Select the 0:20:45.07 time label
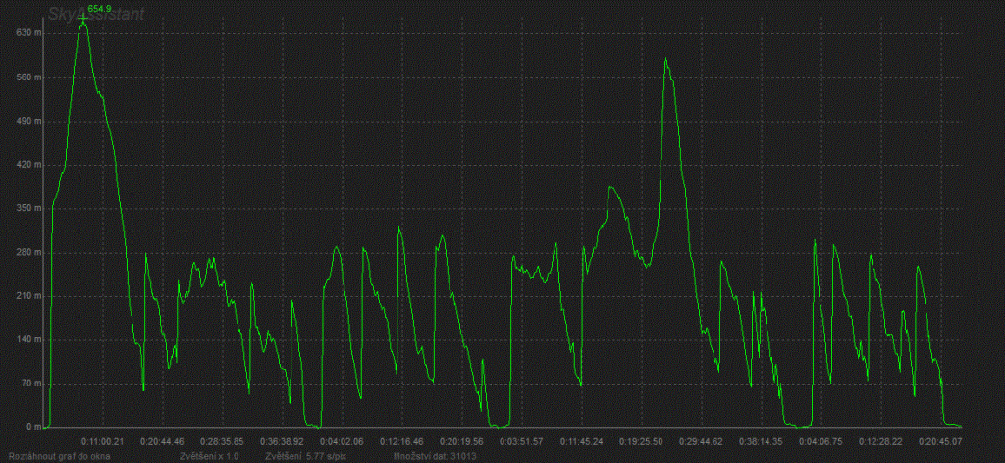This screenshot has height=463, width=1005. [x=941, y=441]
